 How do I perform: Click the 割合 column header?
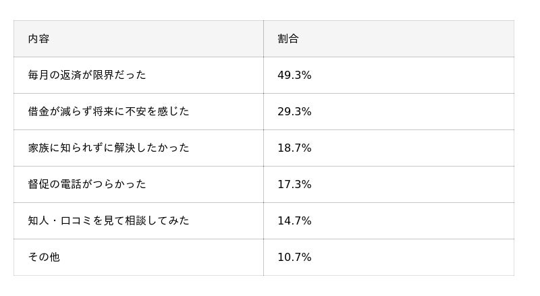288,39
